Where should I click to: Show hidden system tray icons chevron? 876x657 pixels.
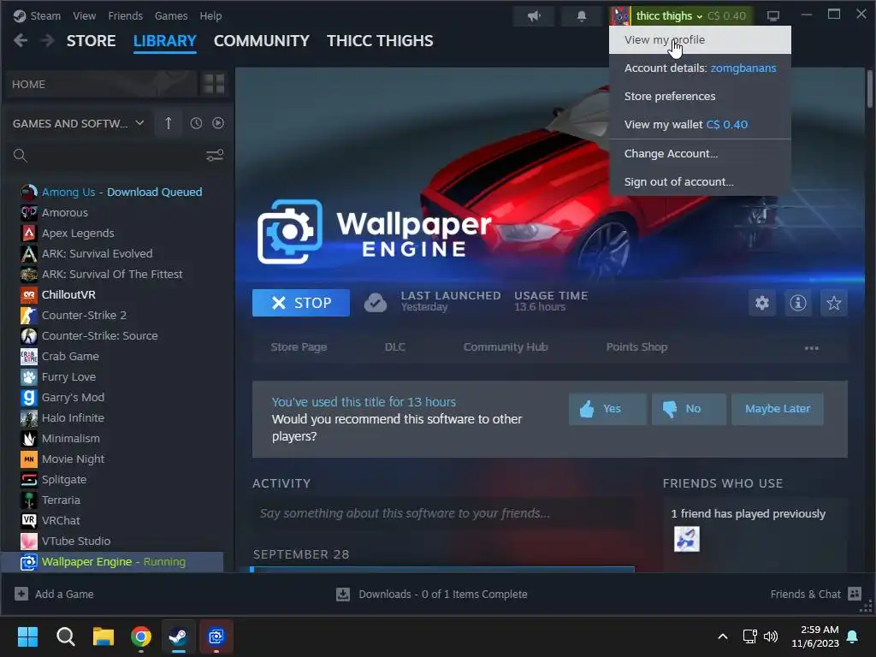[x=722, y=636]
